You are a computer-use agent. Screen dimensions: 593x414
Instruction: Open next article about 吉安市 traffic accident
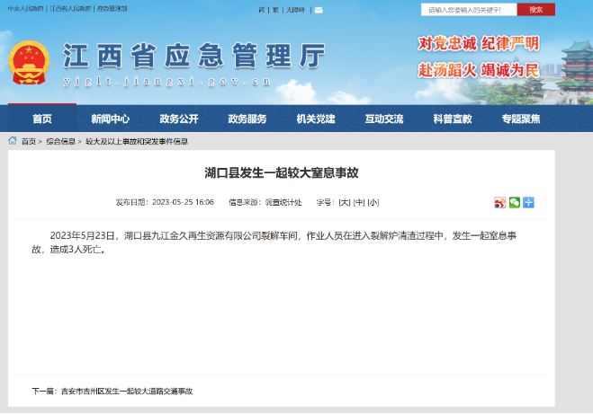point(124,392)
